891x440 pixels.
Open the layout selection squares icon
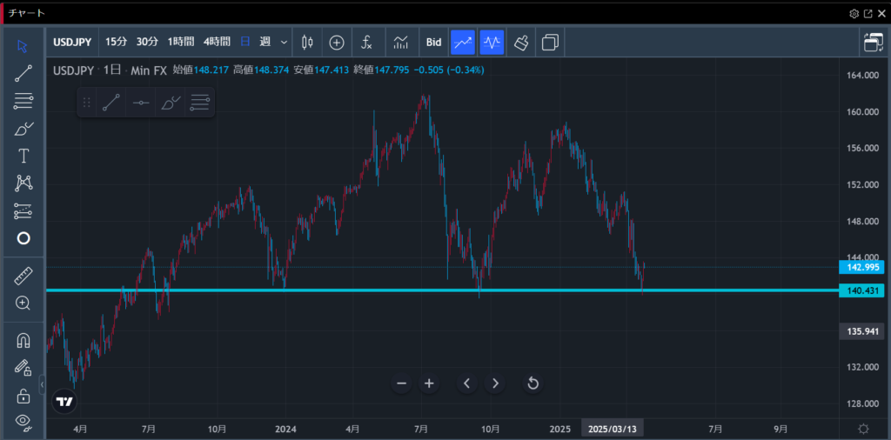click(x=550, y=42)
